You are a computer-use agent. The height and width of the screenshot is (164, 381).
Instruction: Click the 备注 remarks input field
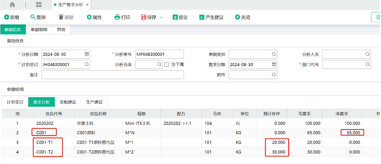coord(113,75)
